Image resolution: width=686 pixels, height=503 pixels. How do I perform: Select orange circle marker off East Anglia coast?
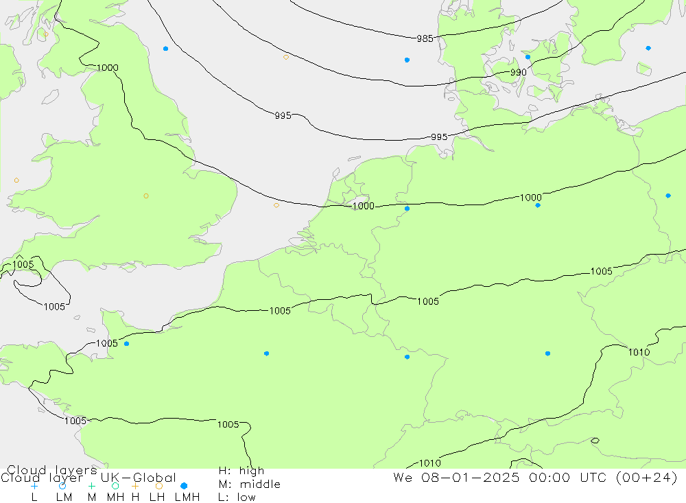276,205
